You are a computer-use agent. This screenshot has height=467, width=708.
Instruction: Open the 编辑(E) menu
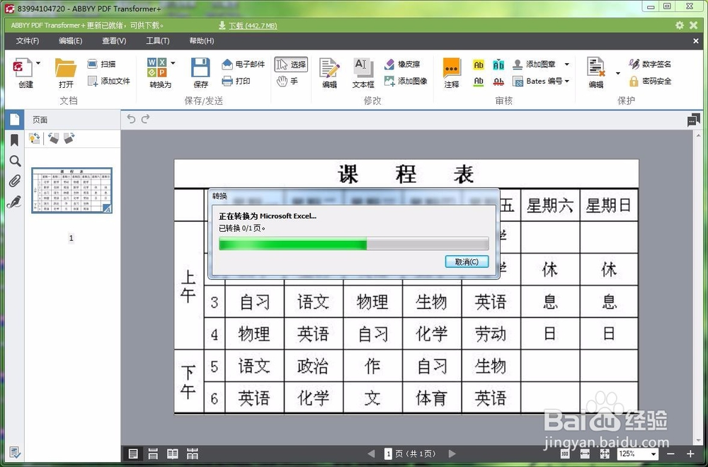click(x=70, y=40)
